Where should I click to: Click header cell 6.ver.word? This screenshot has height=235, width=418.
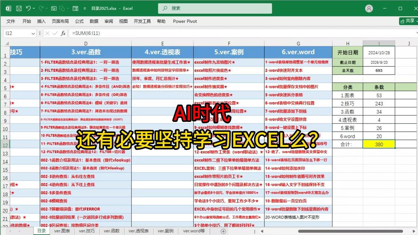(298, 52)
